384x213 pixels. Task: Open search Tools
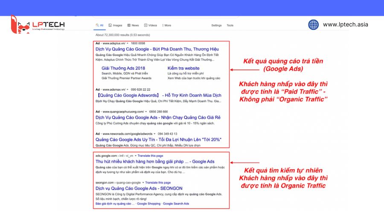230,25
